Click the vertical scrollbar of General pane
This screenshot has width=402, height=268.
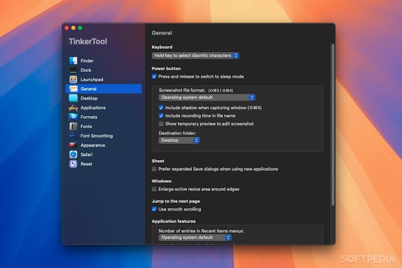point(333,125)
